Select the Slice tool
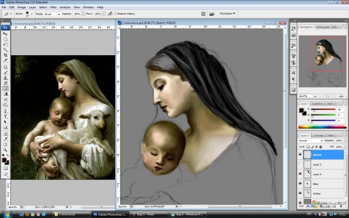Screen dimensions: 349x218 [5, 60]
